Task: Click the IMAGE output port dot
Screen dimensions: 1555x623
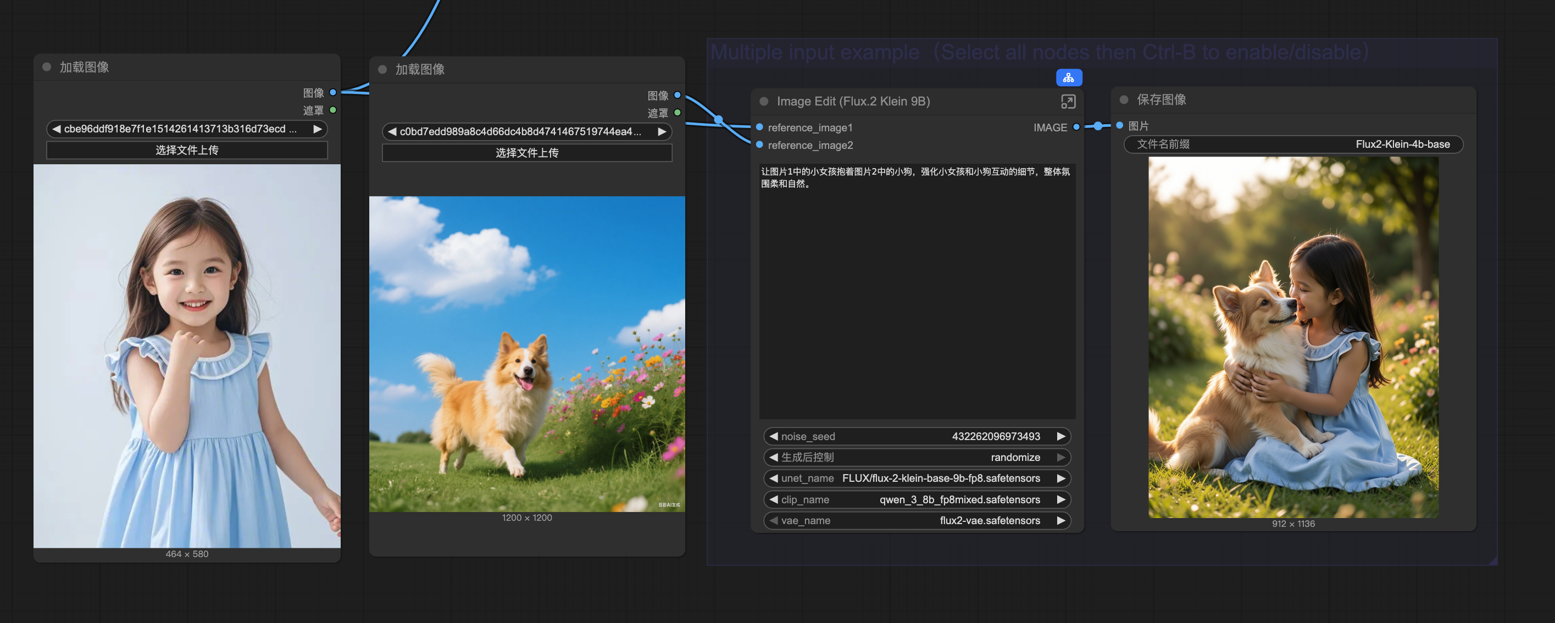Action: [x=1076, y=127]
